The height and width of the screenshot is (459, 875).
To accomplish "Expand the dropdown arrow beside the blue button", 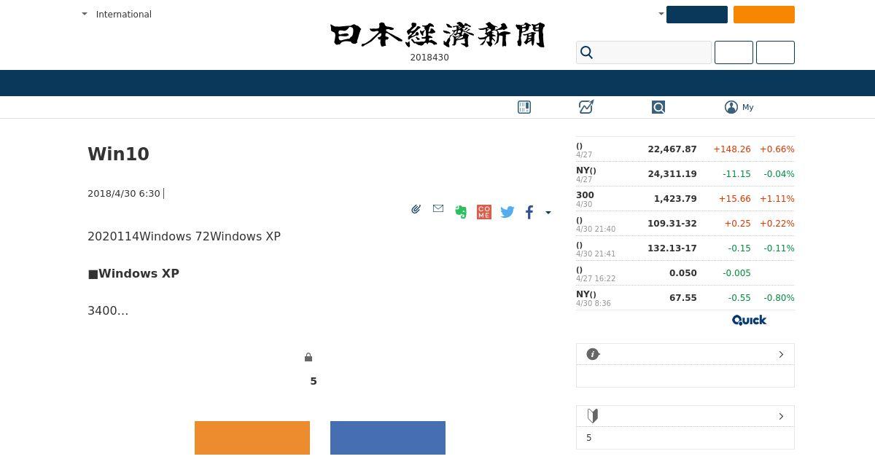I will pos(661,14).
